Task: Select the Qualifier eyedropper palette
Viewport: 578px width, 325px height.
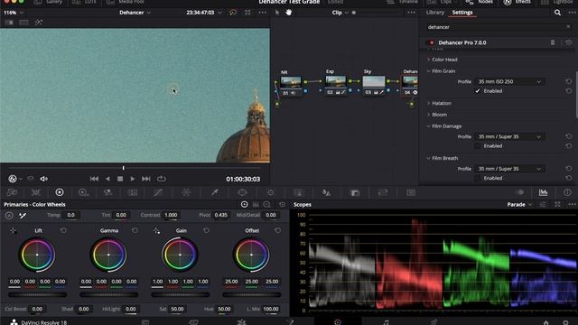Action: pos(215,192)
